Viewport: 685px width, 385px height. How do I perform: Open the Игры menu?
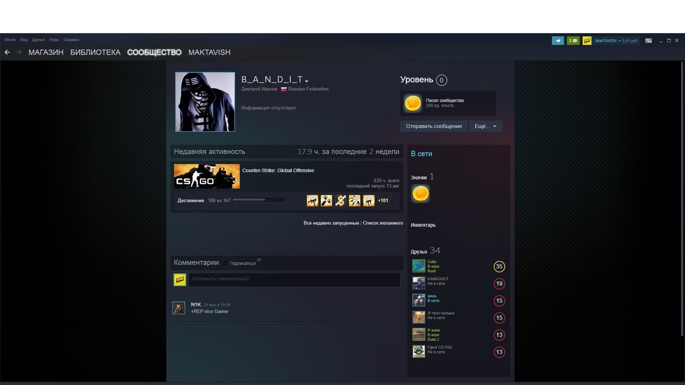click(54, 40)
